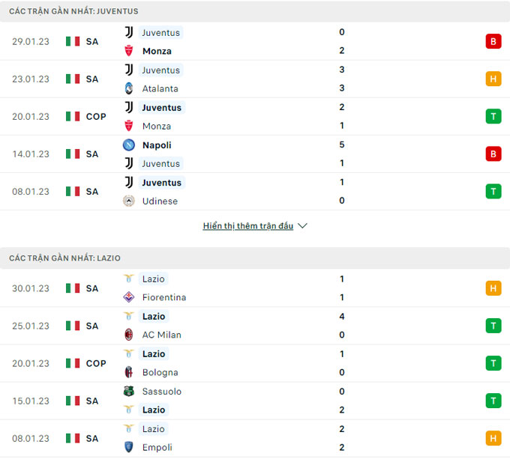Click the Italy flag on the 14.01.23 row
Image resolution: width=510 pixels, height=459 pixels.
click(73, 153)
